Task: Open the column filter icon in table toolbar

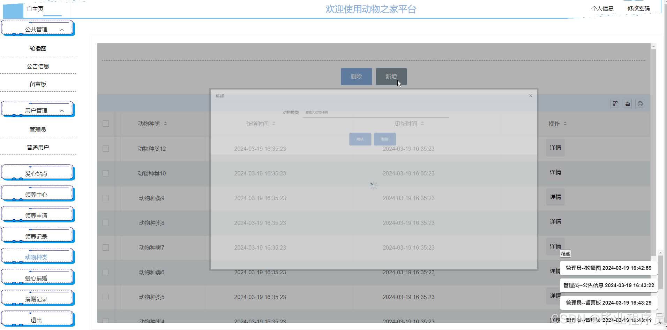Action: (615, 104)
